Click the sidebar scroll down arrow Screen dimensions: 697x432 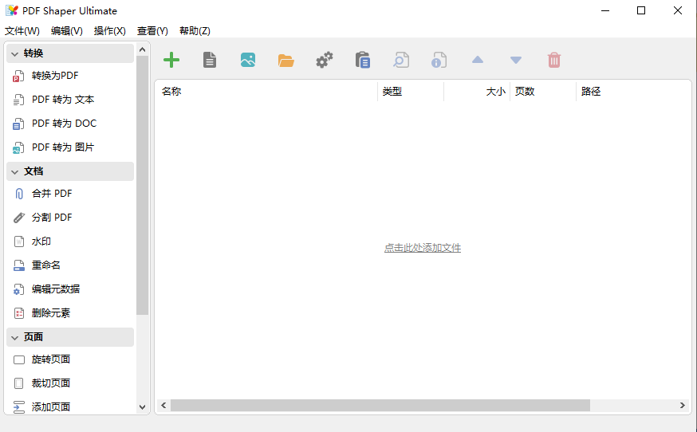click(142, 406)
